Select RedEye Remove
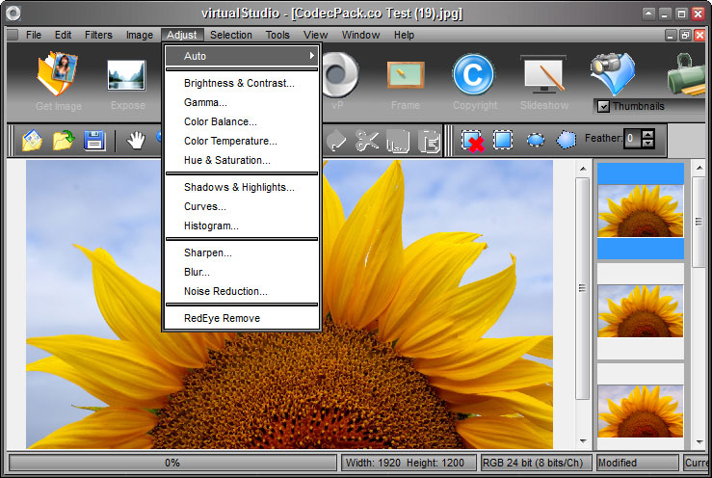Screen dimensions: 712x478 242,318
